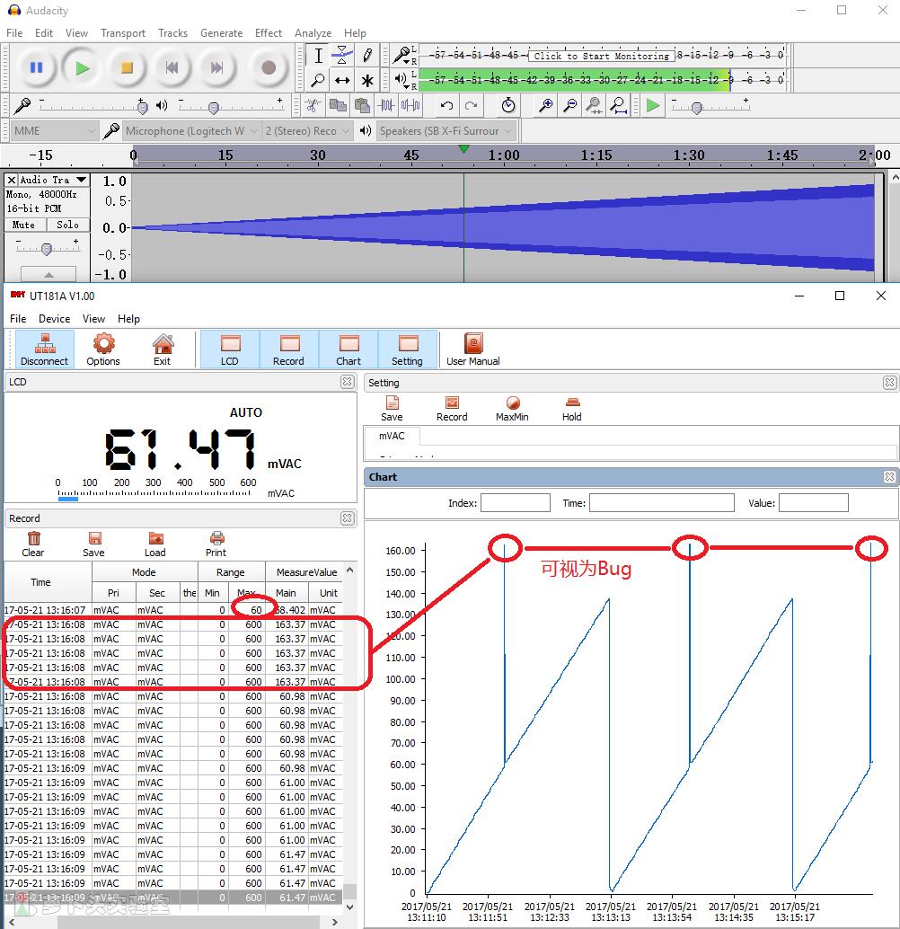Toggle Solo on the audio track
Image resolution: width=900 pixels, height=929 pixels.
67,225
